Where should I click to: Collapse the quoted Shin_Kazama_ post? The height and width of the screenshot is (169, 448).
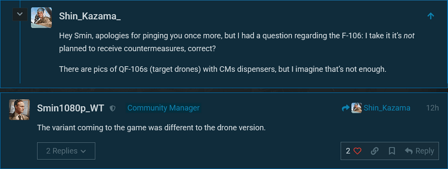[x=20, y=14]
